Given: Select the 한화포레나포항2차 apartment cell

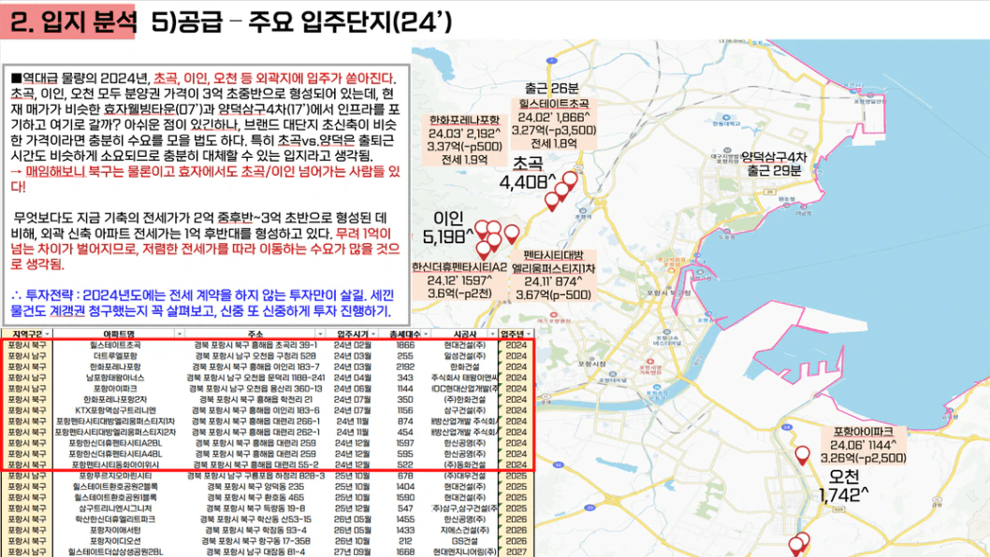Looking at the screenshot, I should click(x=115, y=399).
